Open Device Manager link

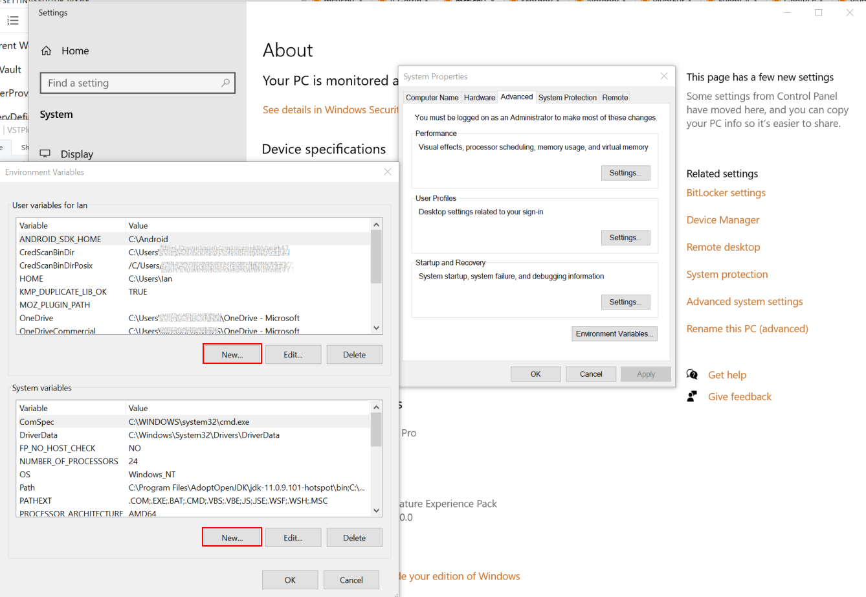[723, 220]
